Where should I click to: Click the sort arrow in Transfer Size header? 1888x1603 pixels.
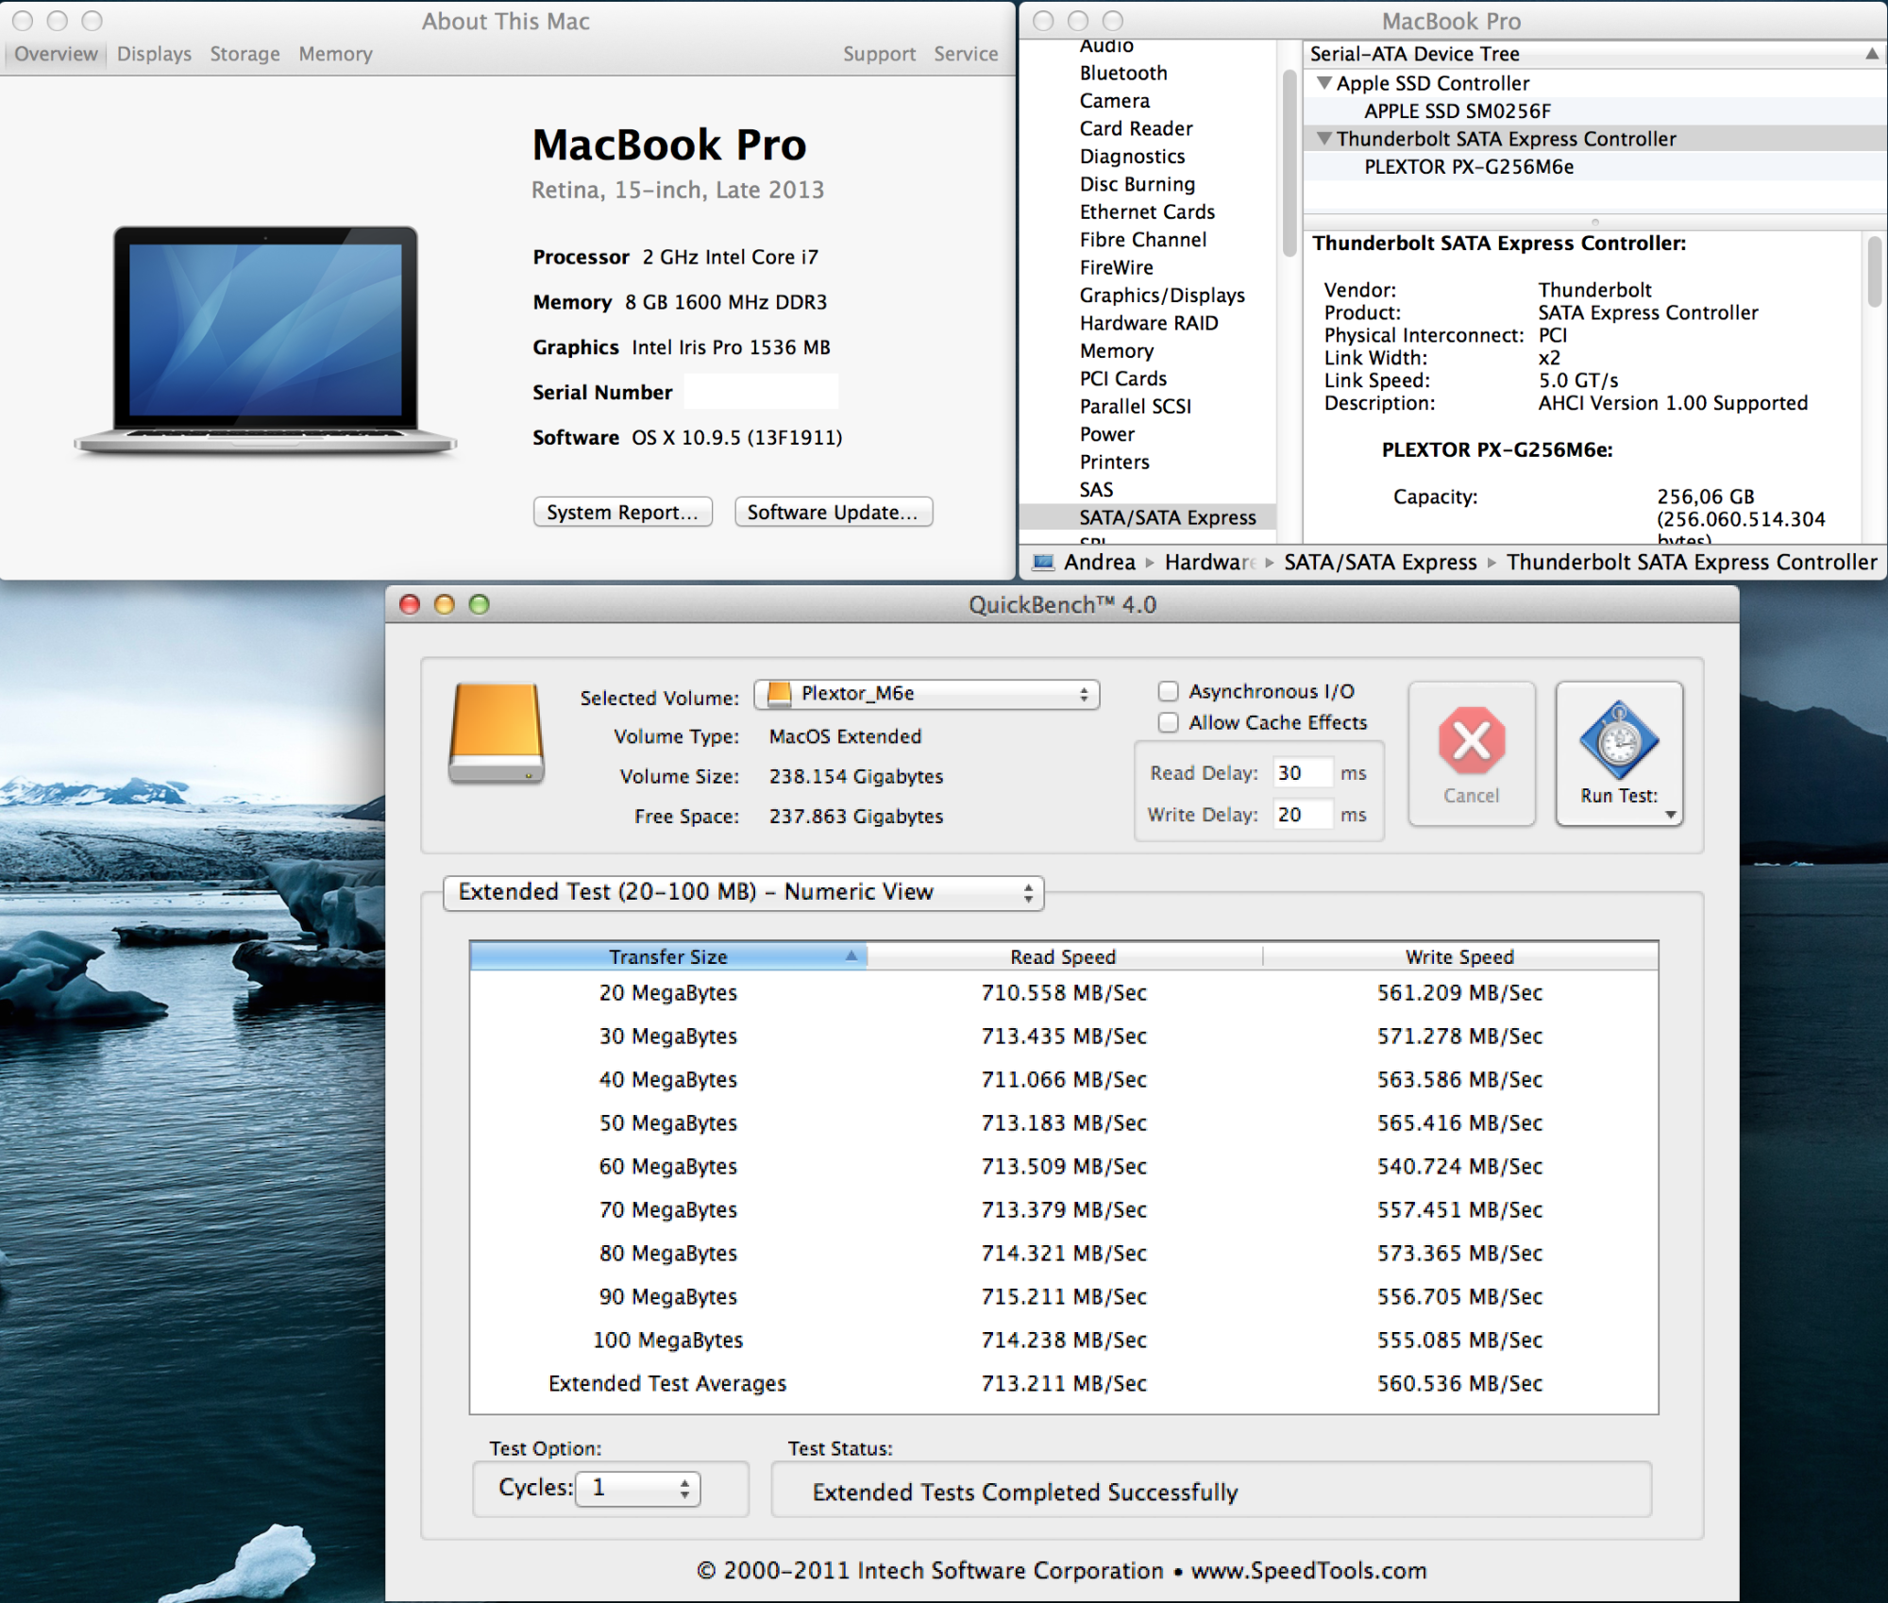point(851,955)
